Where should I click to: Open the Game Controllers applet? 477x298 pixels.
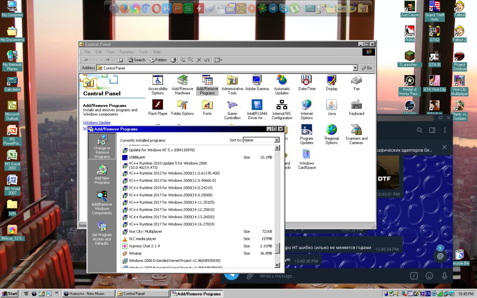pyautogui.click(x=232, y=110)
